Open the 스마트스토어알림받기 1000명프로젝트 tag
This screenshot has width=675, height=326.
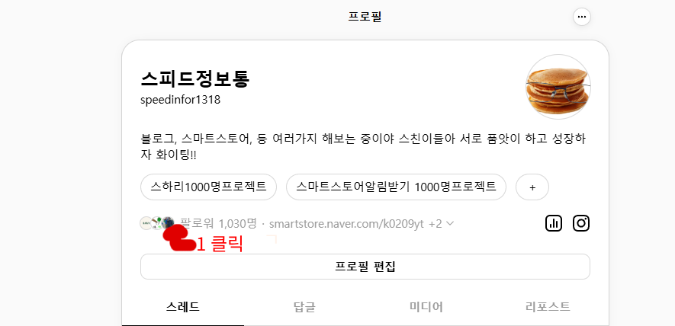pyautogui.click(x=396, y=187)
